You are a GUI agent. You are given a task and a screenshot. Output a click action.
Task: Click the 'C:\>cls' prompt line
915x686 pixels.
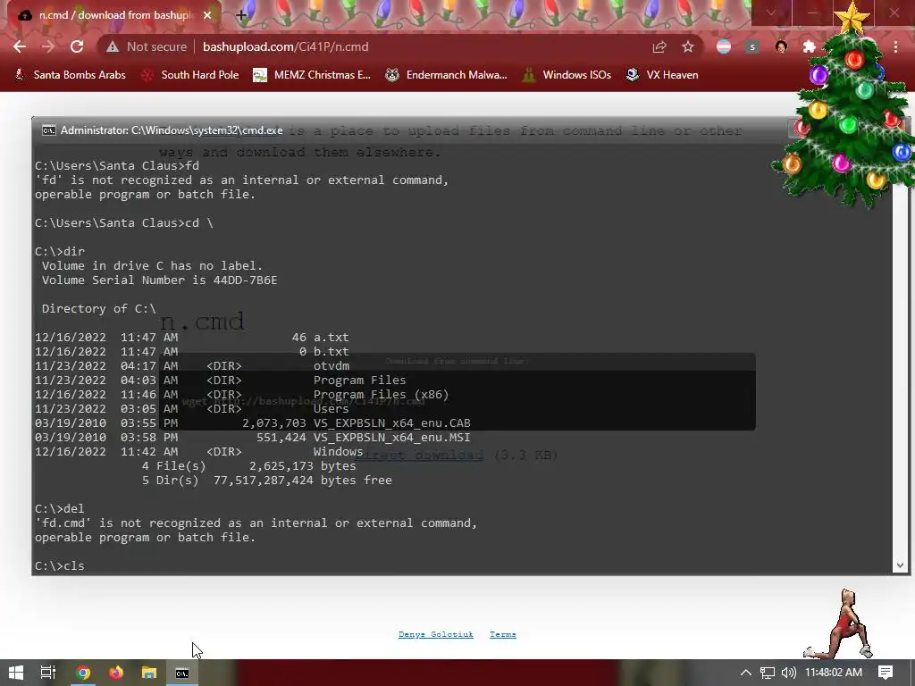click(60, 565)
